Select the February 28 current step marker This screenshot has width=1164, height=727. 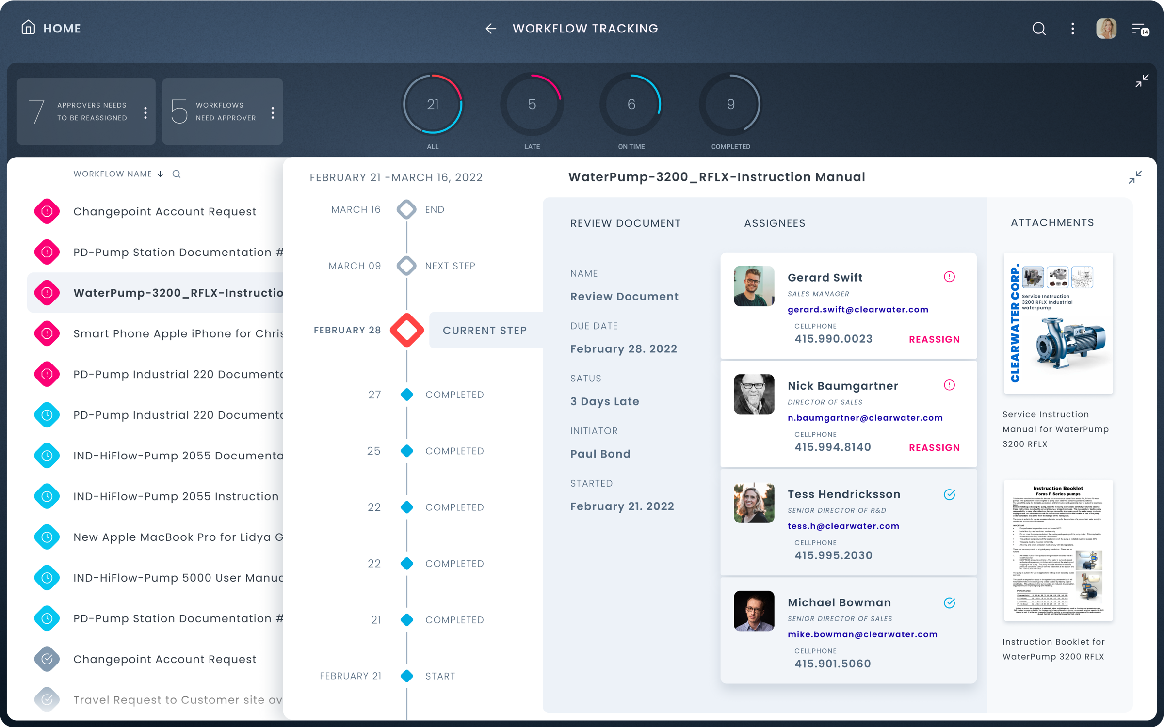click(406, 330)
